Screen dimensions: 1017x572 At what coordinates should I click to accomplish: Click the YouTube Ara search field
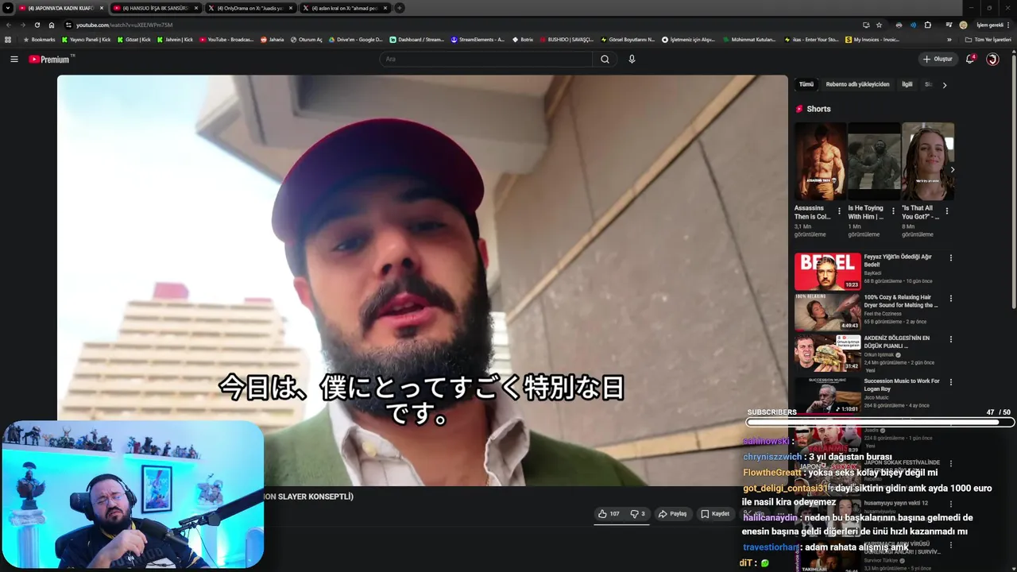pos(486,59)
